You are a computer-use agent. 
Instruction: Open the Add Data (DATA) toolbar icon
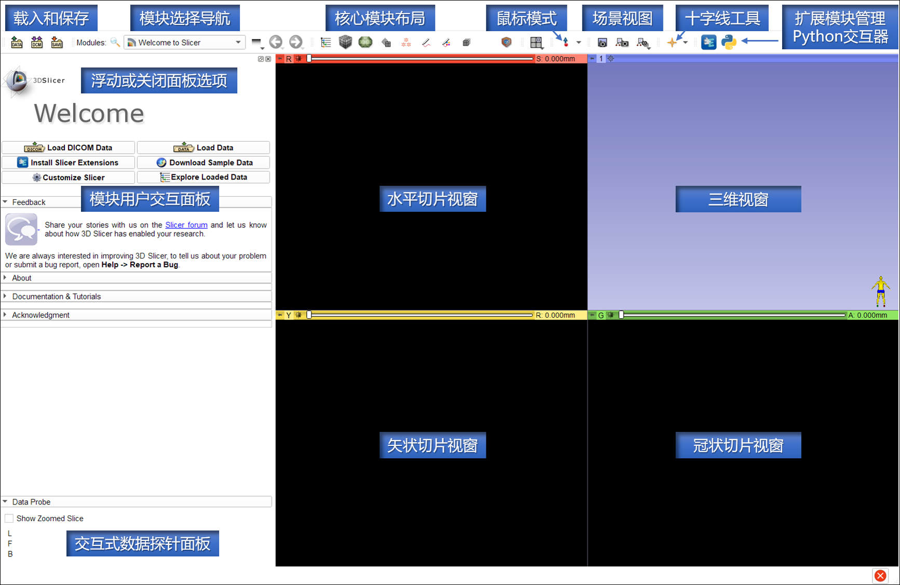pyautogui.click(x=17, y=43)
